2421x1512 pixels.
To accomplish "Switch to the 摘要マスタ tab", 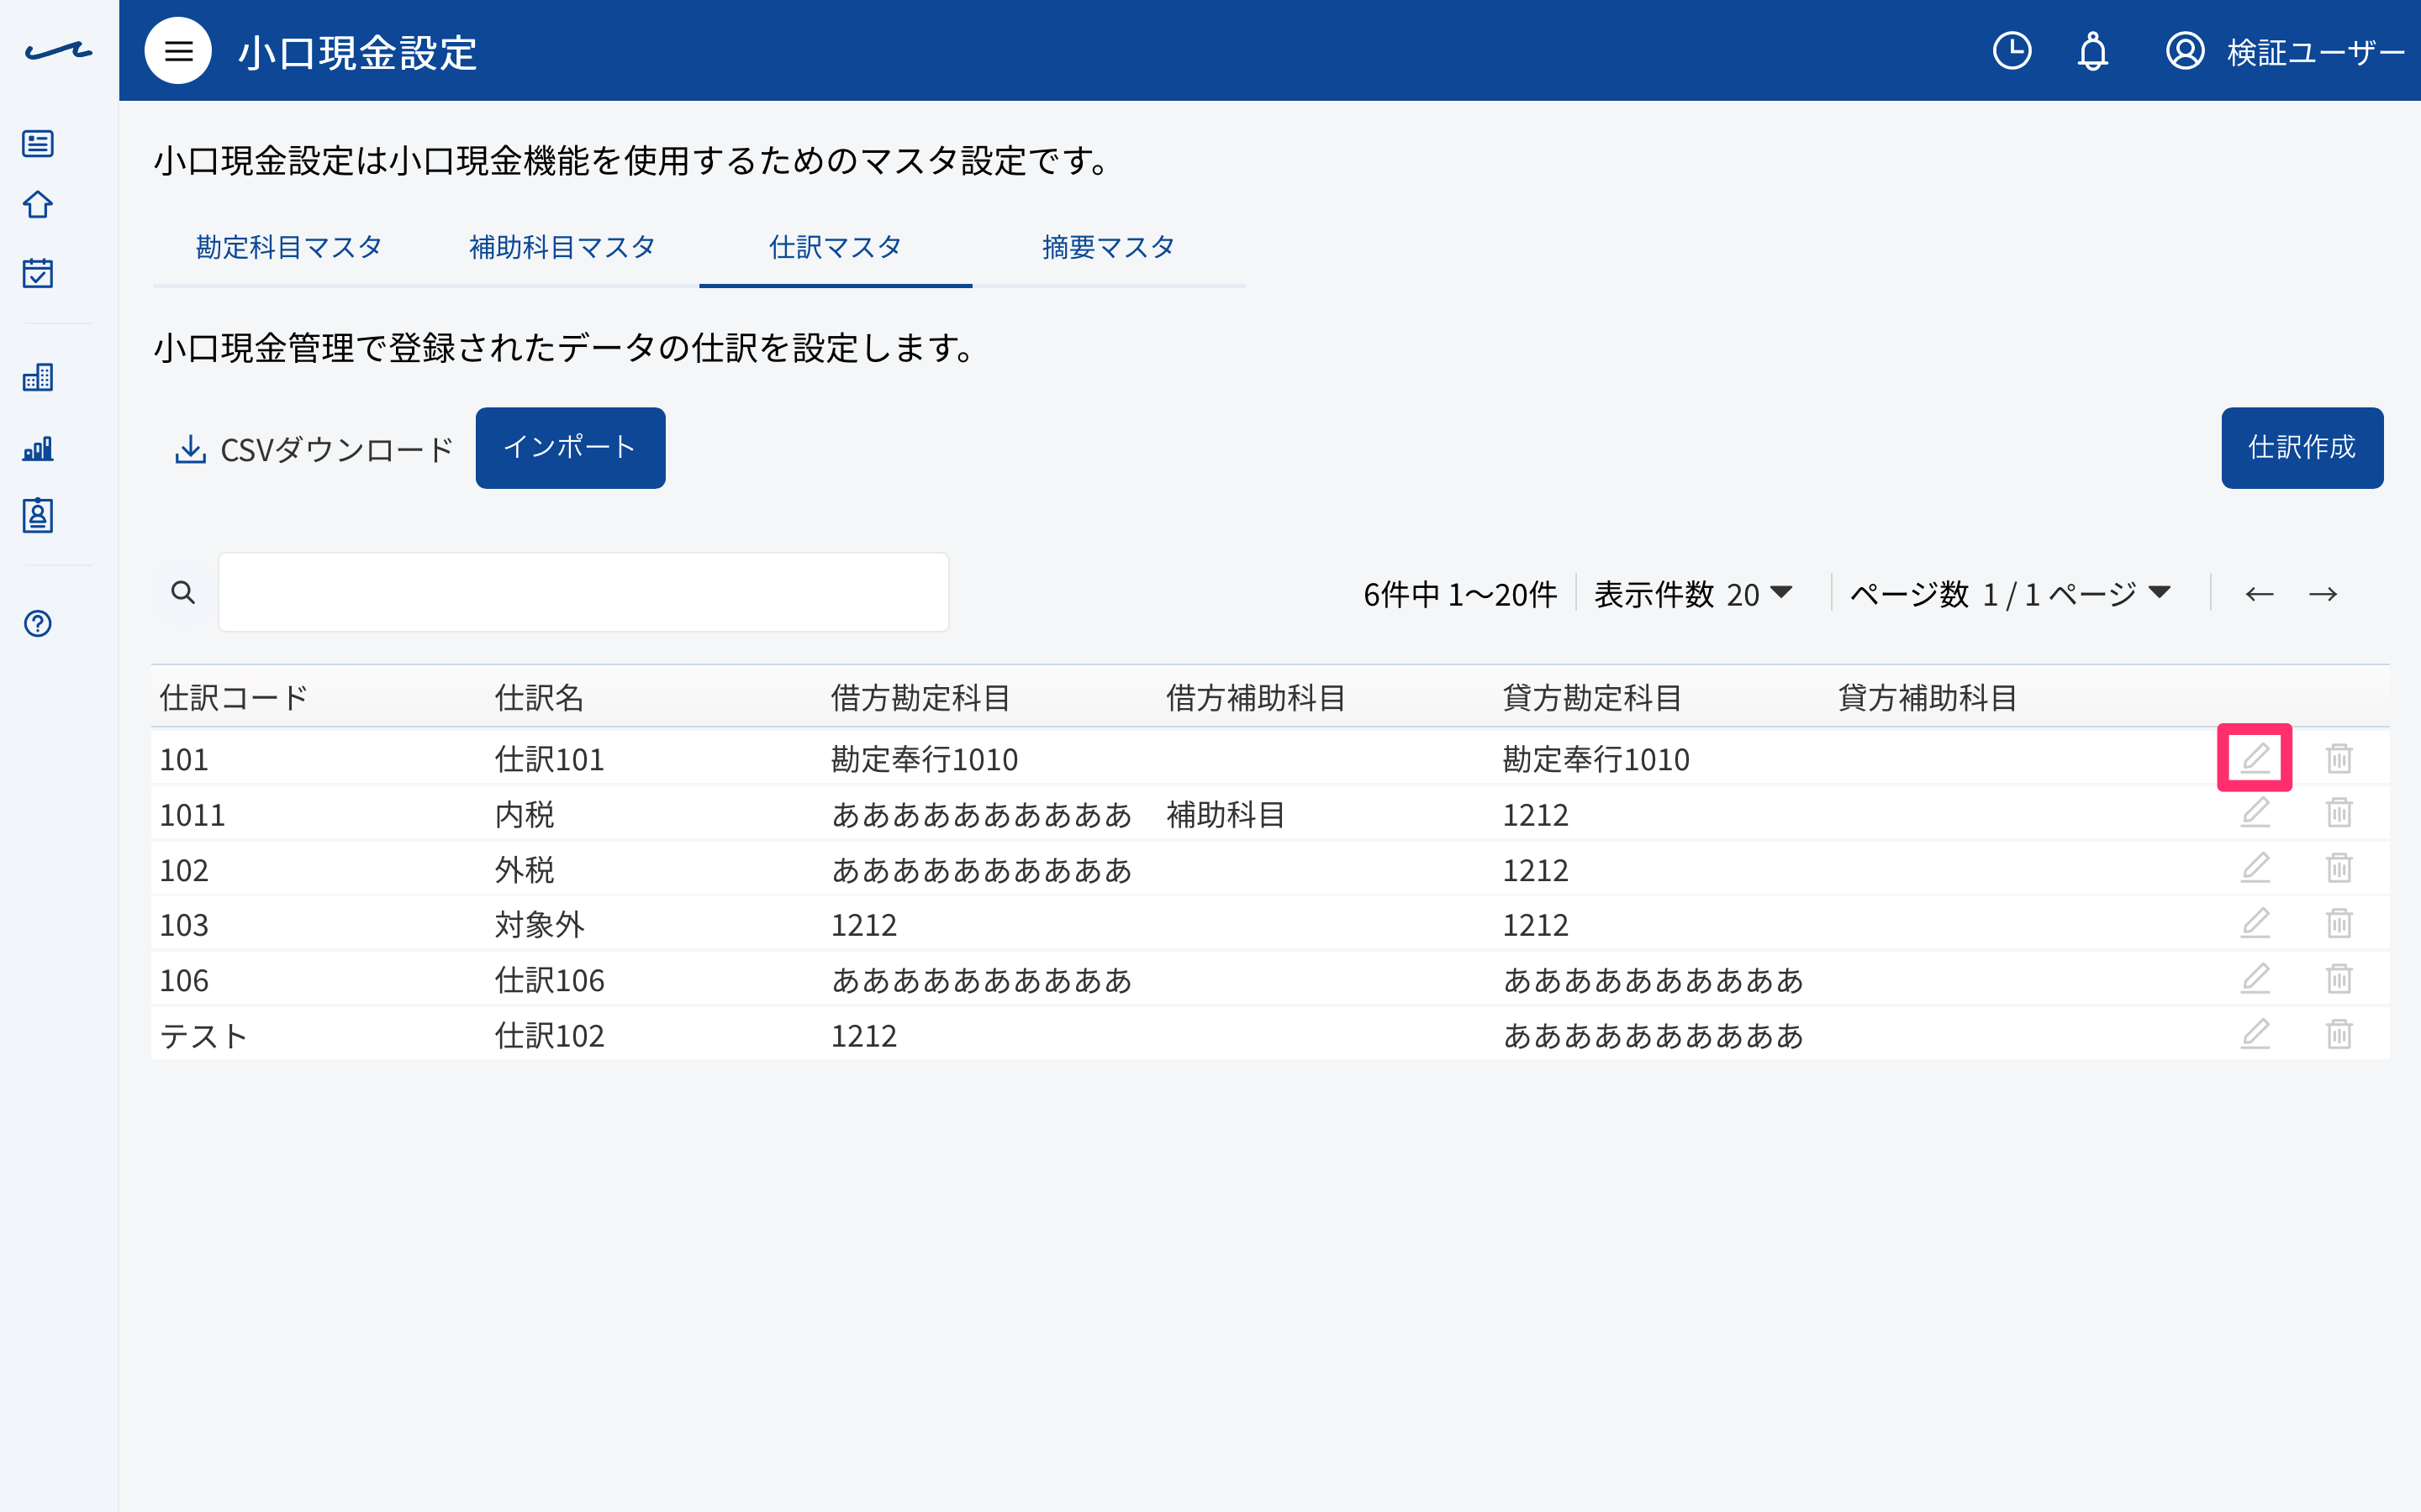I will tap(1109, 247).
